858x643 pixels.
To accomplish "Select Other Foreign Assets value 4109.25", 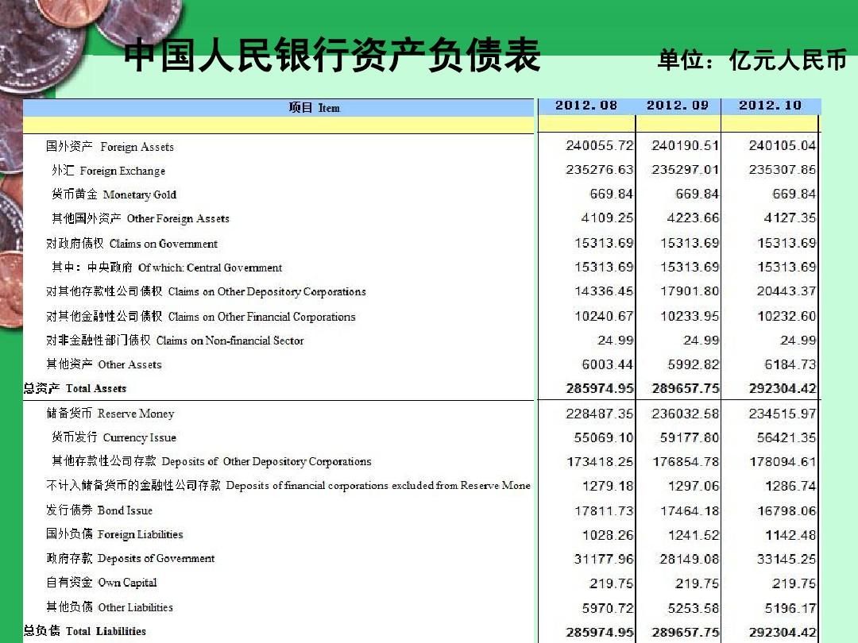I will (608, 218).
